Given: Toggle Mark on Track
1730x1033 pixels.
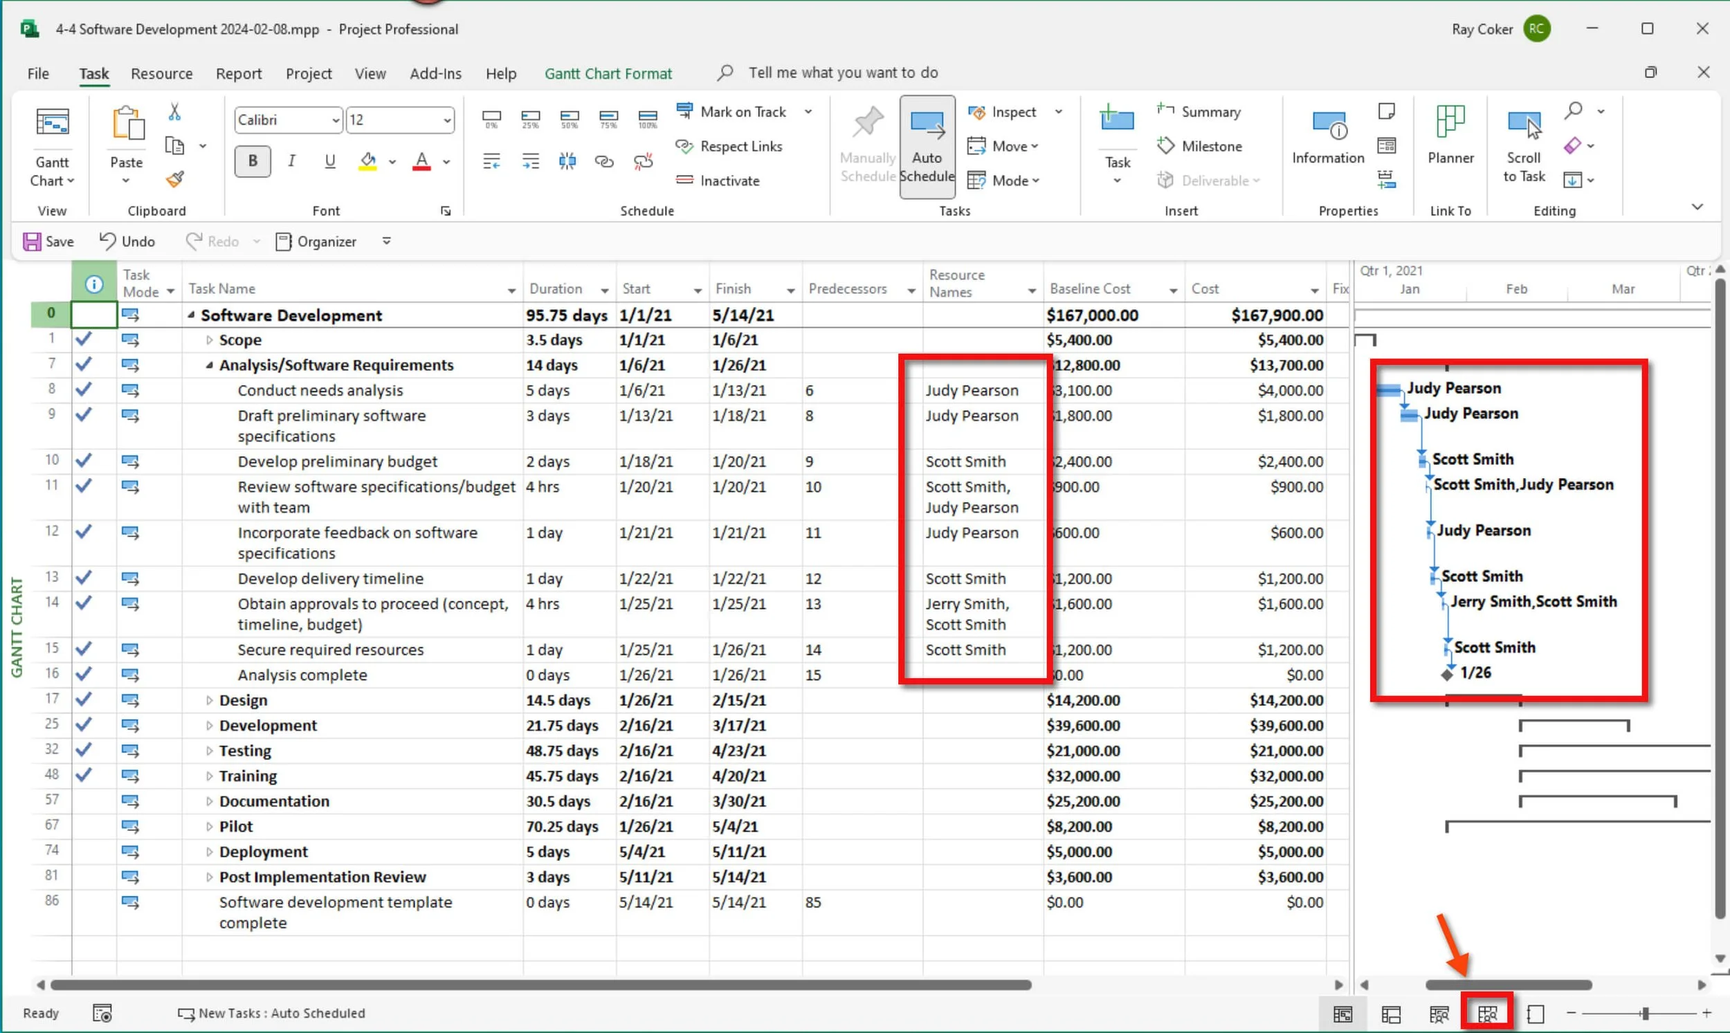Looking at the screenshot, I should (731, 111).
